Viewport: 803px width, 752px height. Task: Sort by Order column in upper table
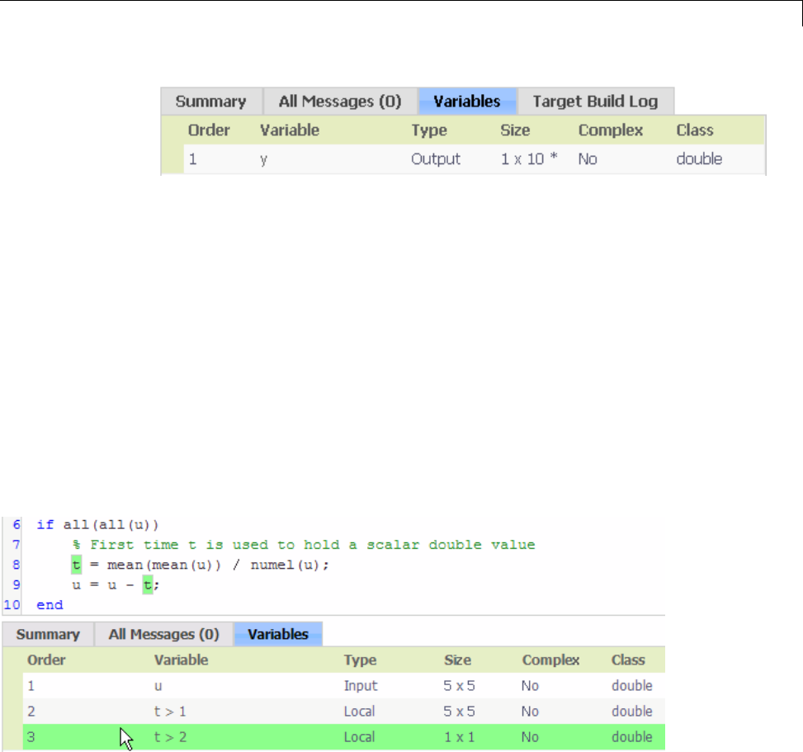click(209, 130)
